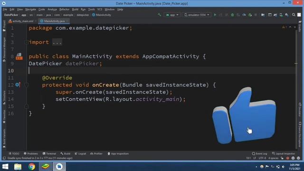Open the Layout Inspector panel
This screenshot has height=171, width=304.
click(284, 153)
